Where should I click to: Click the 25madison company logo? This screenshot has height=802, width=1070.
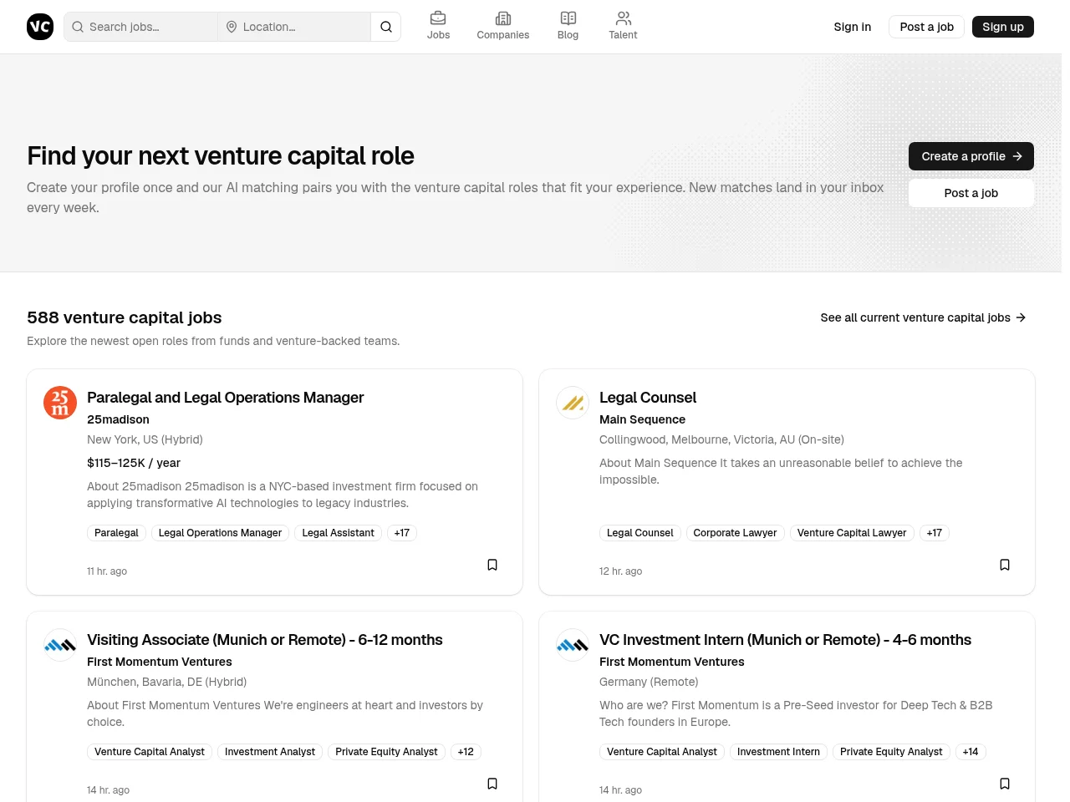60,403
